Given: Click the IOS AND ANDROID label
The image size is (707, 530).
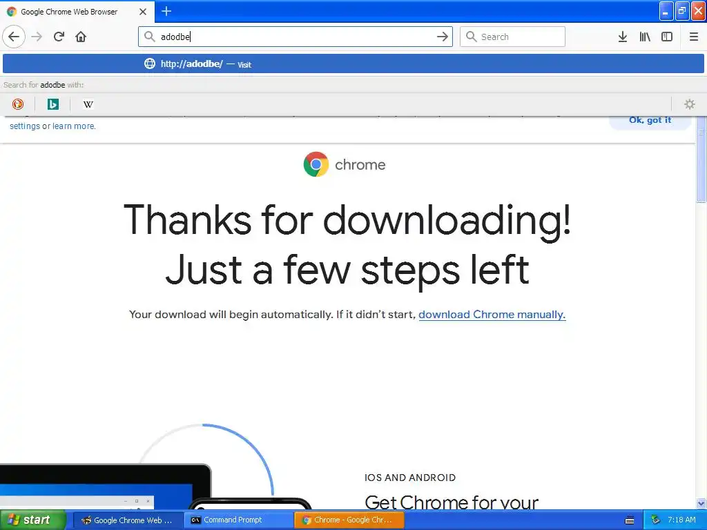Looking at the screenshot, I should tap(410, 478).
